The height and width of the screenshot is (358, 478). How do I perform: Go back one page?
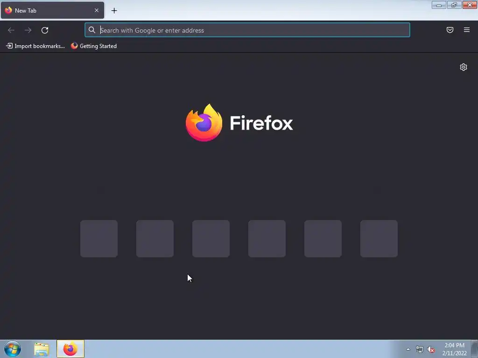coord(11,30)
